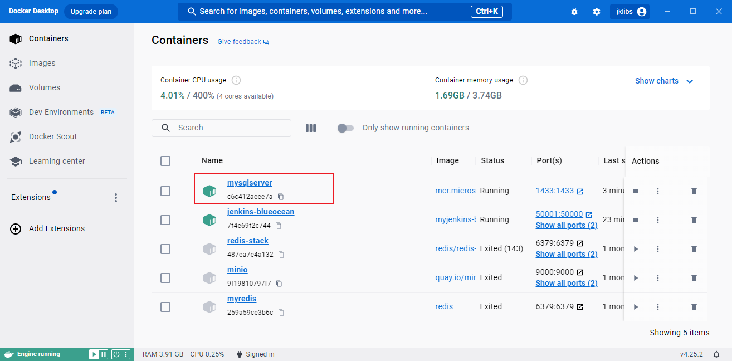Click the engine power button in status bar
732x361 pixels.
[x=116, y=354]
